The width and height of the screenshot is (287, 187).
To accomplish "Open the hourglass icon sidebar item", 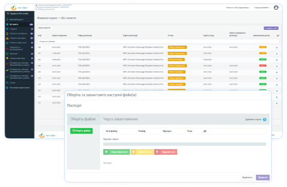I will point(19,33).
